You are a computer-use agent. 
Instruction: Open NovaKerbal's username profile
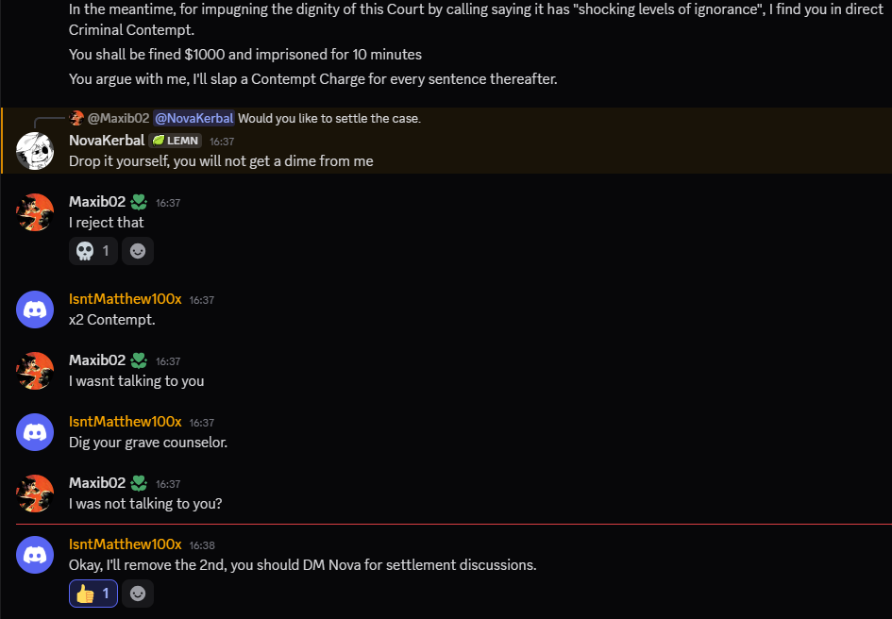click(107, 141)
